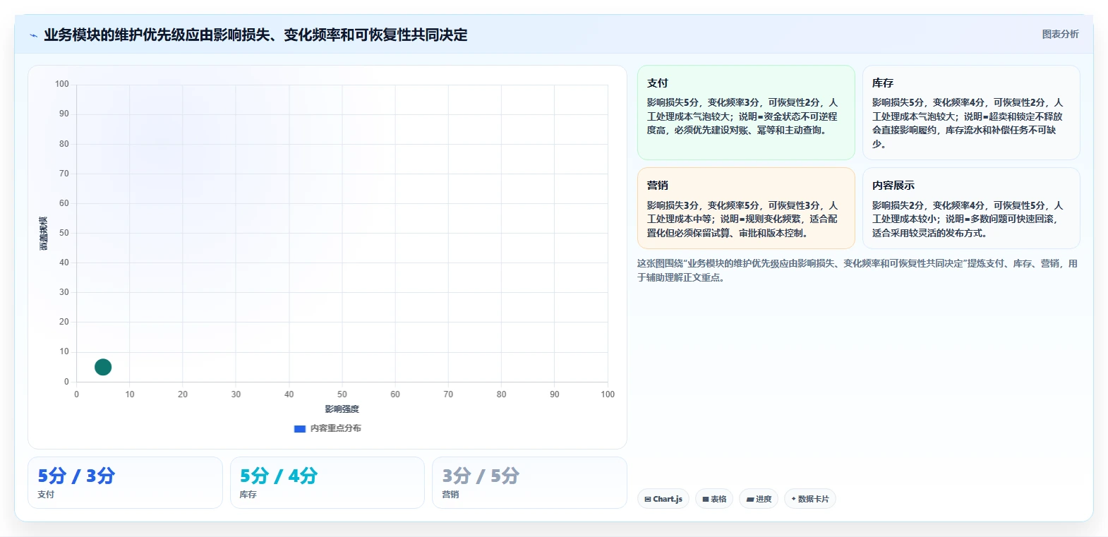Click the lightning icon beside the title
Viewport: 1108px width, 537px height.
[x=33, y=35]
